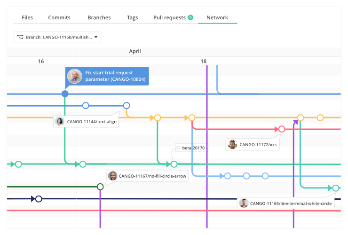Click the CANGO-11165/line-terminal-white-circle branch label
The width and height of the screenshot is (348, 235).
[x=291, y=203]
